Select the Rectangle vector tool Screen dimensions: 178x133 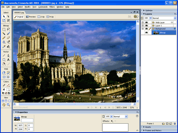click(x=4, y=60)
